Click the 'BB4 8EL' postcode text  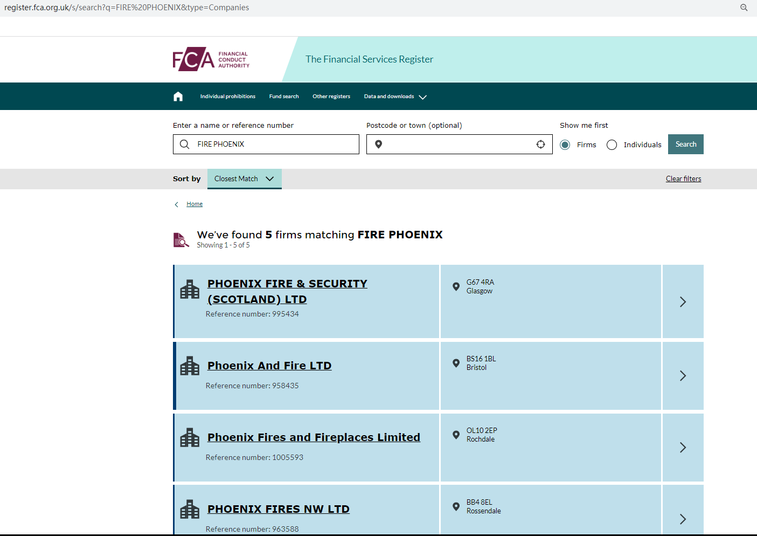tap(480, 503)
